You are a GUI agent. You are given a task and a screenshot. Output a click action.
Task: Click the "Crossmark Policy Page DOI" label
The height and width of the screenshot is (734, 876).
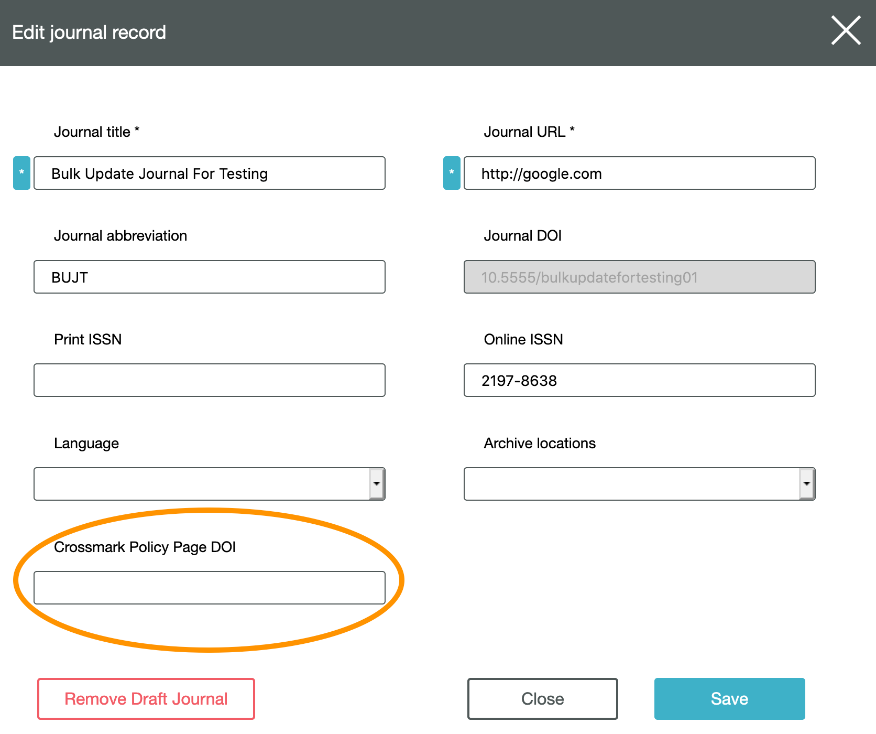[x=145, y=547]
